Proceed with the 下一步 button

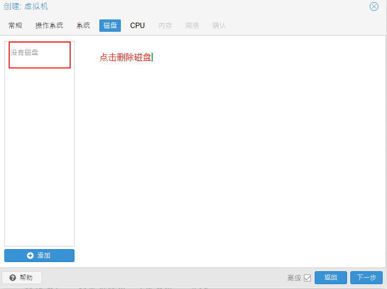click(366, 278)
